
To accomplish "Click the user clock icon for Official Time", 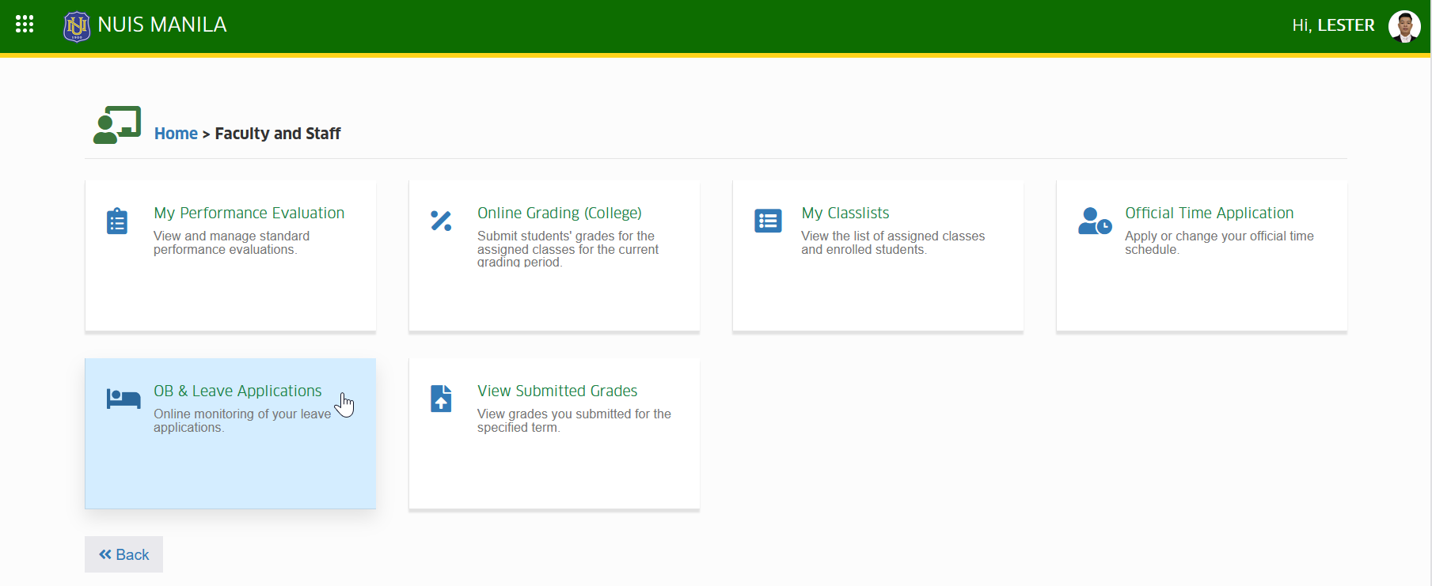I will (1095, 221).
